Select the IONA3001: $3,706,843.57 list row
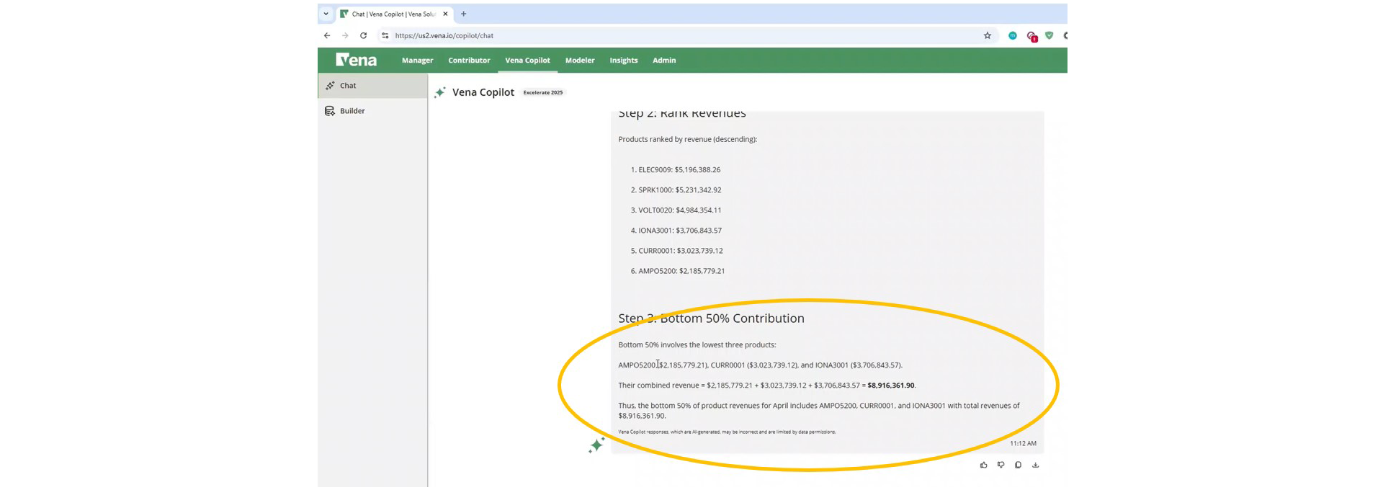This screenshot has width=1383, height=490. tap(676, 231)
